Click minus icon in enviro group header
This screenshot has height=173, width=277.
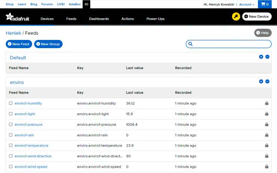click(267, 81)
